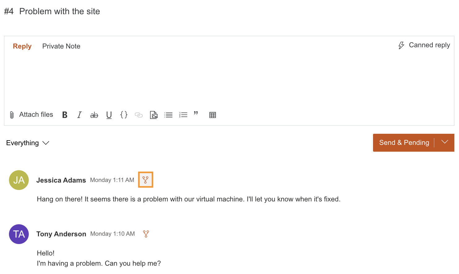Expand the Everything filter dropdown
This screenshot has width=459, height=274.
tap(28, 143)
